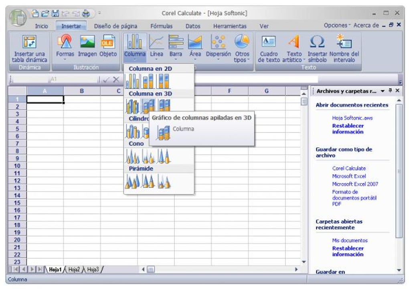This screenshot has height=289, width=409.
Task: Choose the 100% stacked cone chart
Action: 164,156
